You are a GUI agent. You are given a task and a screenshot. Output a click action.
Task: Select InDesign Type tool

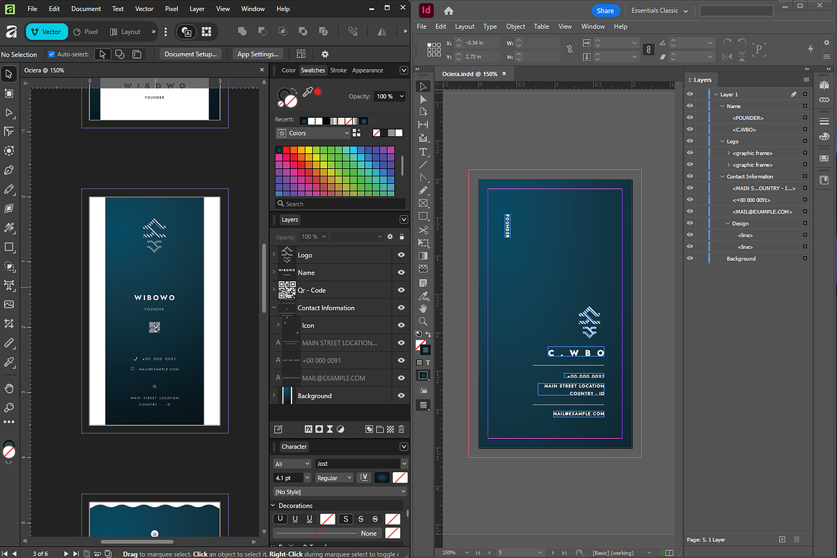[423, 152]
